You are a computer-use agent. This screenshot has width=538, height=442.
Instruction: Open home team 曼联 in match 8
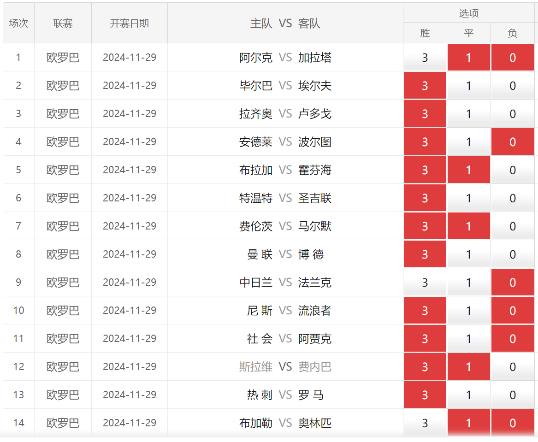coord(260,254)
